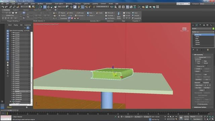Open the Motion tab in command panel

tap(204, 25)
